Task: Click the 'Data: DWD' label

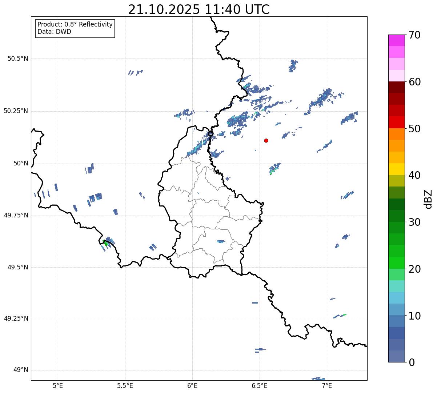Action: pos(54,32)
